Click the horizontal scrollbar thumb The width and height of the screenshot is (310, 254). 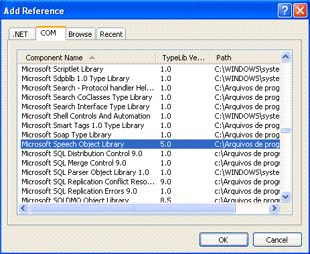coord(133,208)
